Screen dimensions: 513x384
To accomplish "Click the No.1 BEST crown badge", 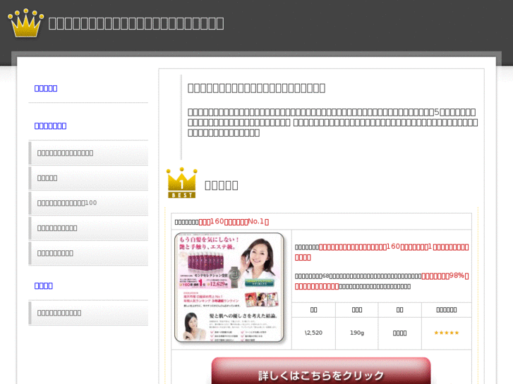I will tap(181, 183).
